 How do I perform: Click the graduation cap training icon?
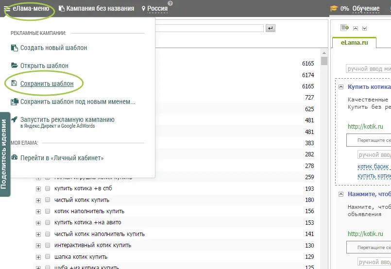click(334, 8)
